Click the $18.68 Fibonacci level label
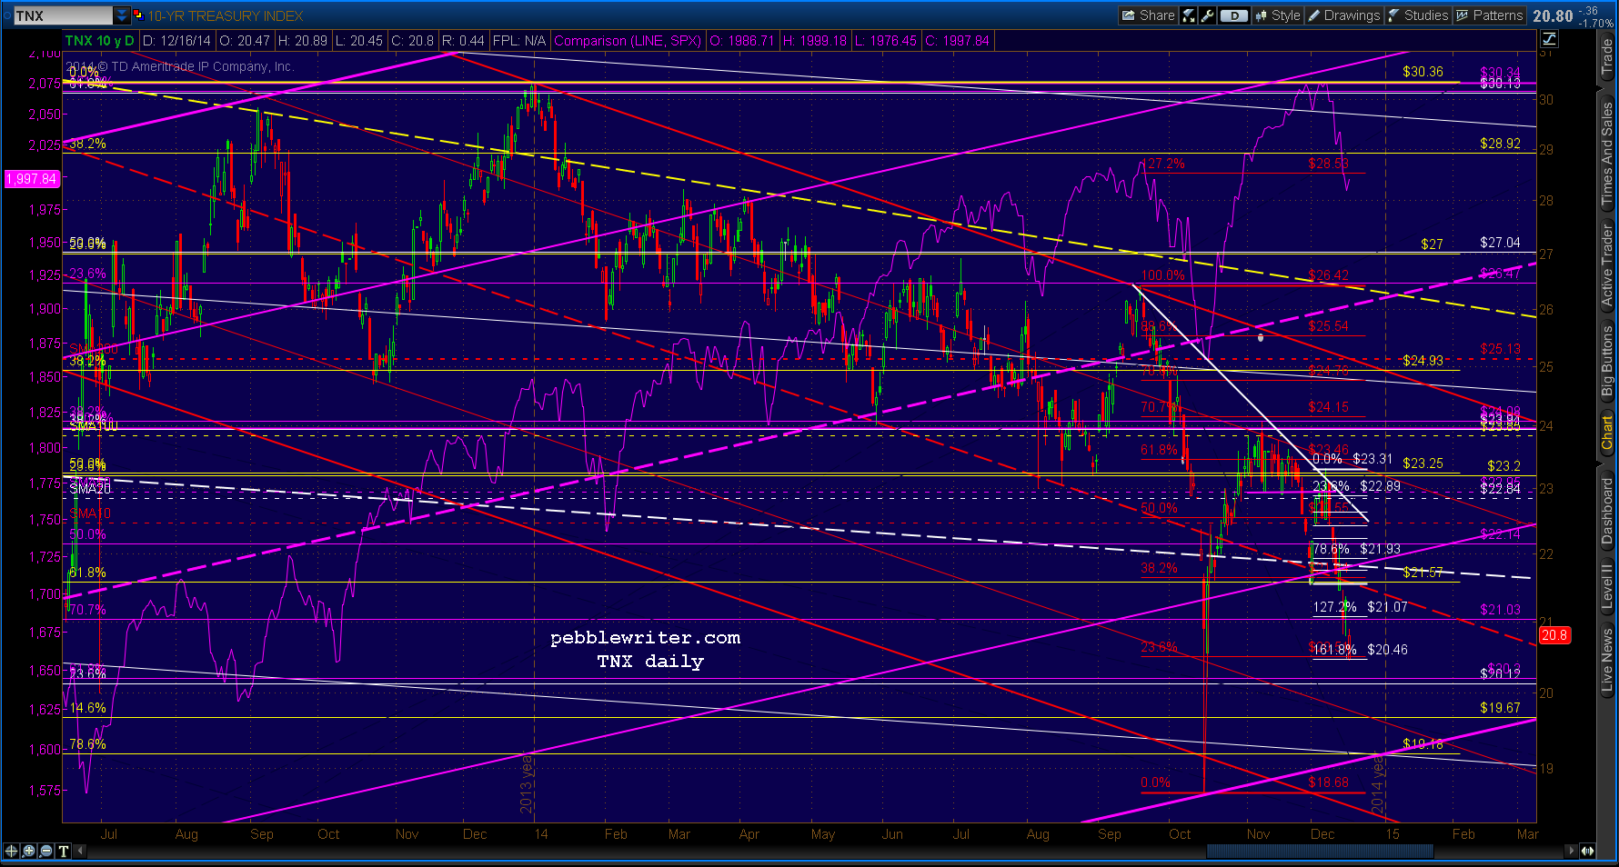Image resolution: width=1619 pixels, height=867 pixels. [1328, 782]
